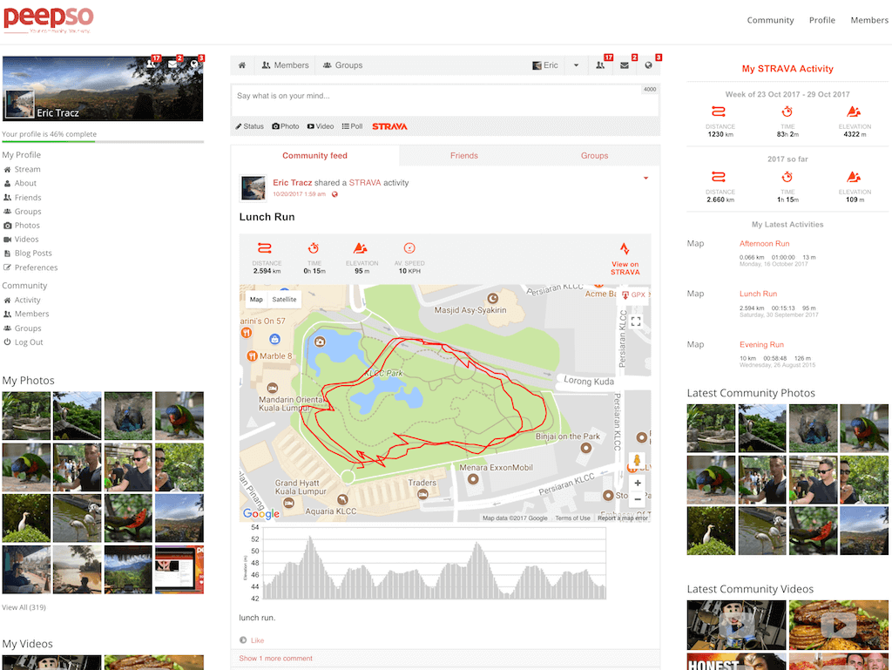Click View All (319) photos link
Screen dimensions: 892x670
pyautogui.click(x=24, y=607)
